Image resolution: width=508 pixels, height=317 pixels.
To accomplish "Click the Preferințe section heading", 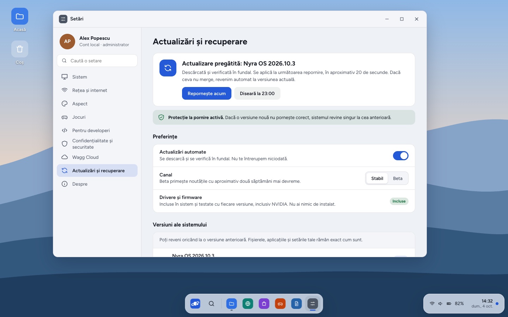I will point(165,137).
